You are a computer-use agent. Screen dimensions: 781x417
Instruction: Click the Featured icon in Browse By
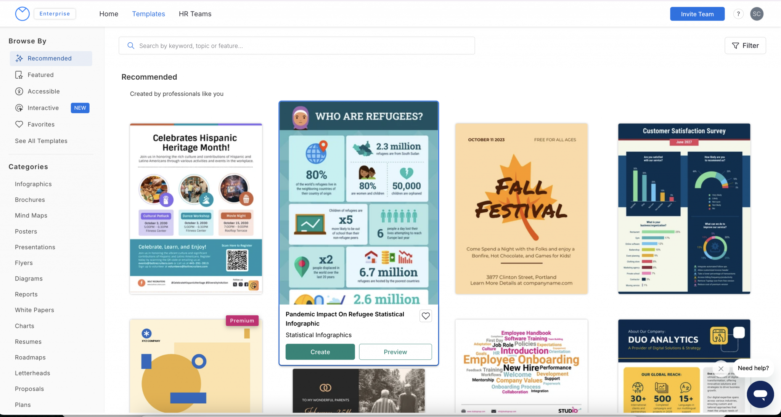point(19,75)
